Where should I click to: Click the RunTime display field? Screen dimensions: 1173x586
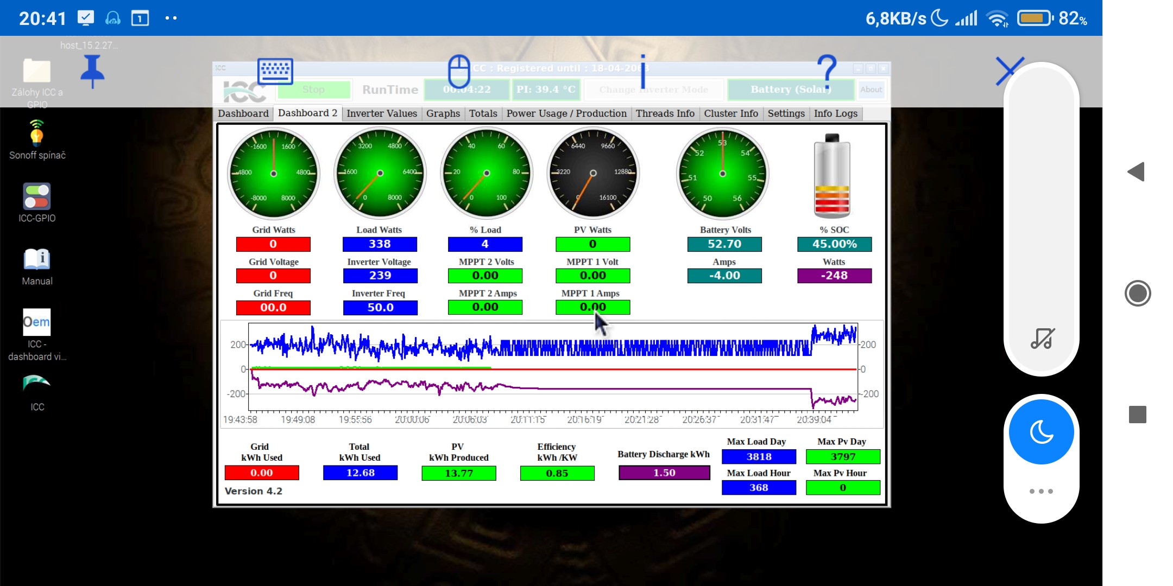coord(465,89)
